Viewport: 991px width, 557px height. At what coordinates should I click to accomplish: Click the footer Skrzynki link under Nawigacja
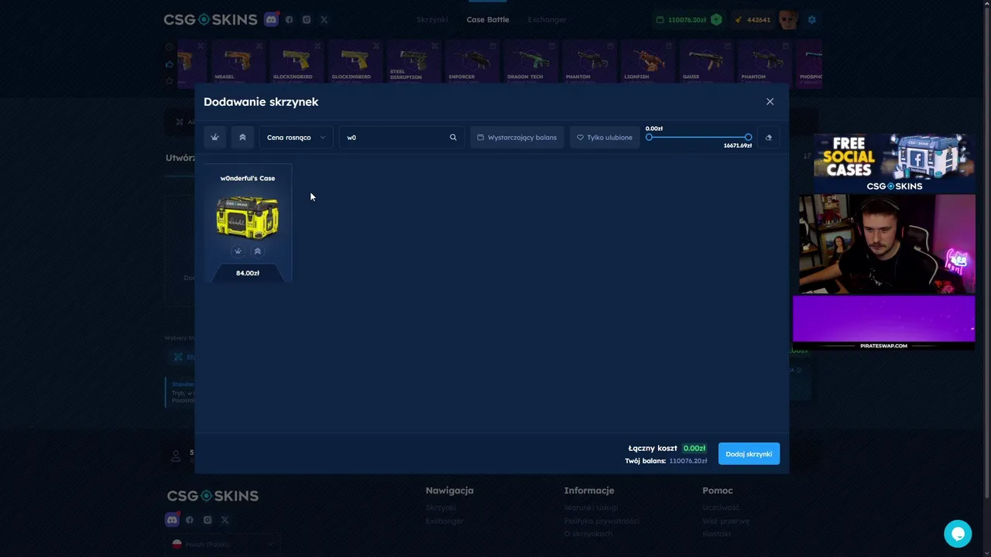click(441, 507)
